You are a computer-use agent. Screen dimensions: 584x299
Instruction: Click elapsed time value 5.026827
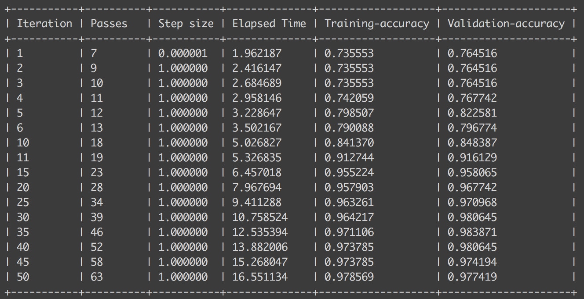click(x=257, y=143)
